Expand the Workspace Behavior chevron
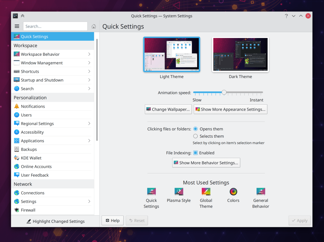The image size is (324, 242). (x=89, y=54)
